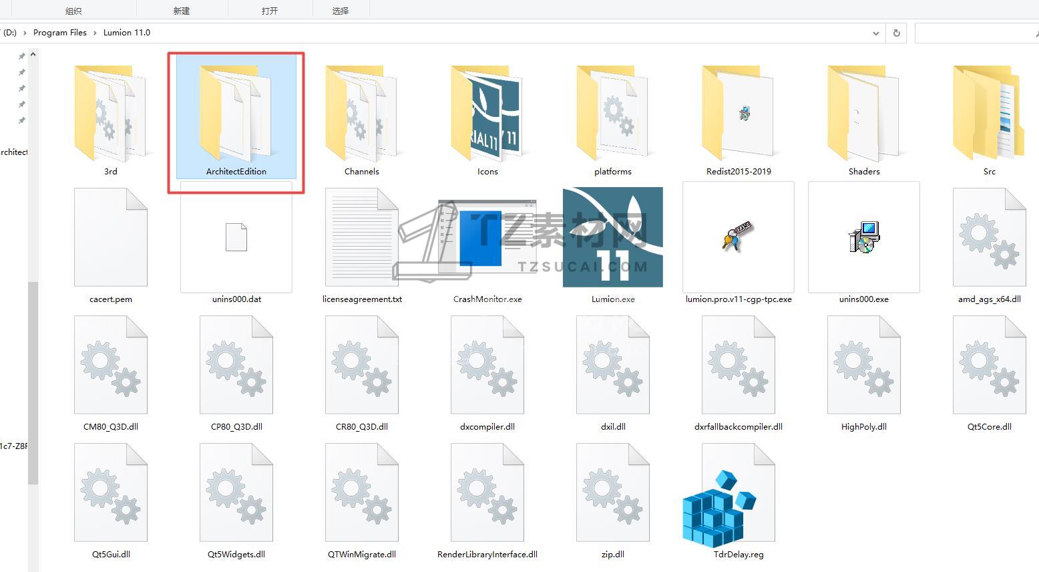Image resolution: width=1039 pixels, height=572 pixels.
Task: Click the Redist2015-2019 folder name
Action: [739, 172]
